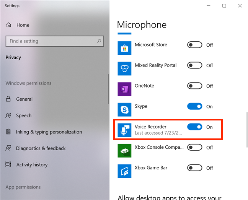Click the Voice Recorder app icon
248x200 pixels.
[x=124, y=130]
